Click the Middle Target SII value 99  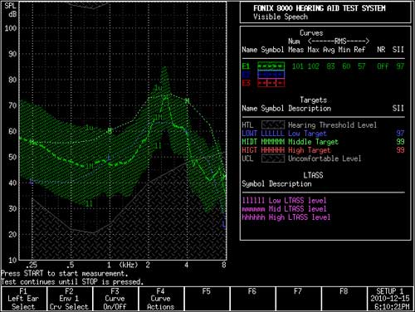tap(400, 142)
